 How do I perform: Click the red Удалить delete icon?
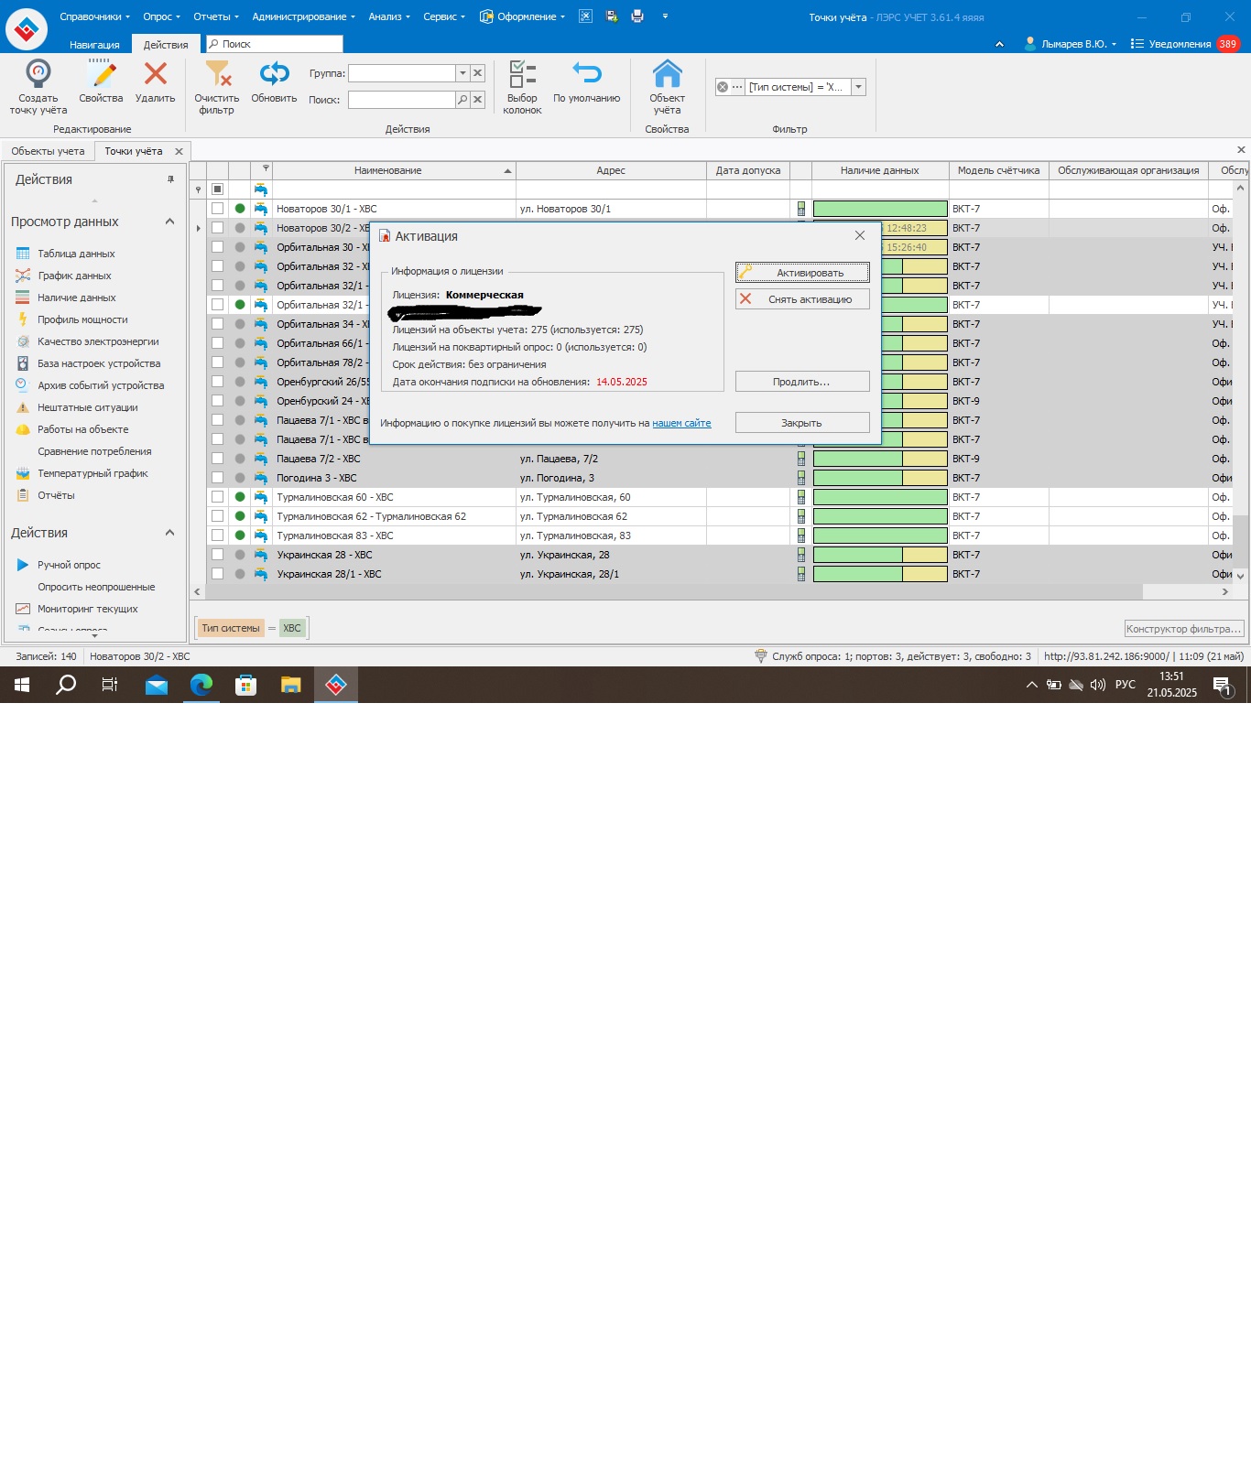point(156,75)
